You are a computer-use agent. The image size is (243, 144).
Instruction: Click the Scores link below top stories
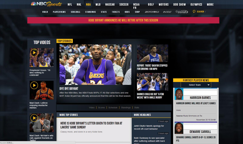[x=101, y=107]
